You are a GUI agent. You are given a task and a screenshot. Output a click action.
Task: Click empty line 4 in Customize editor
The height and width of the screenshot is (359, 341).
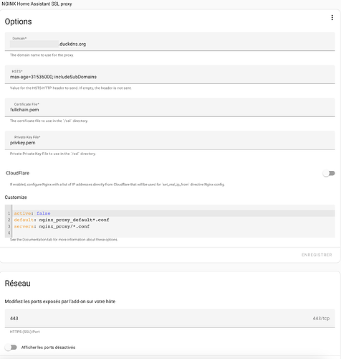[173, 233]
